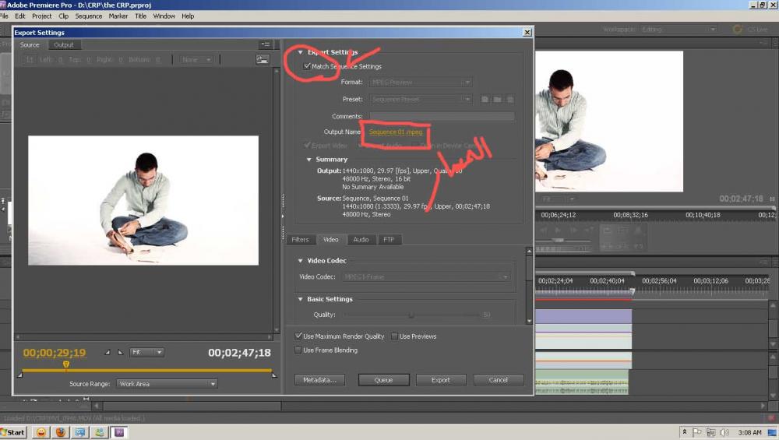Image resolution: width=779 pixels, height=440 pixels.
Task: Click the crop tool icon in Source tab
Action: 30,60
